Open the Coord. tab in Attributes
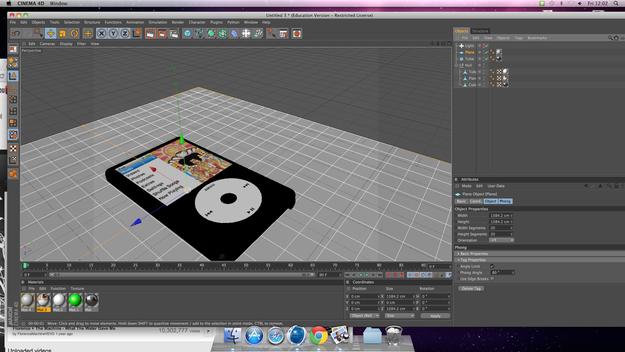The width and height of the screenshot is (625, 352). click(x=475, y=201)
